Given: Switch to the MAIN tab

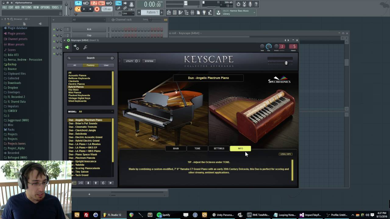Looking at the screenshot, I should point(176,148).
